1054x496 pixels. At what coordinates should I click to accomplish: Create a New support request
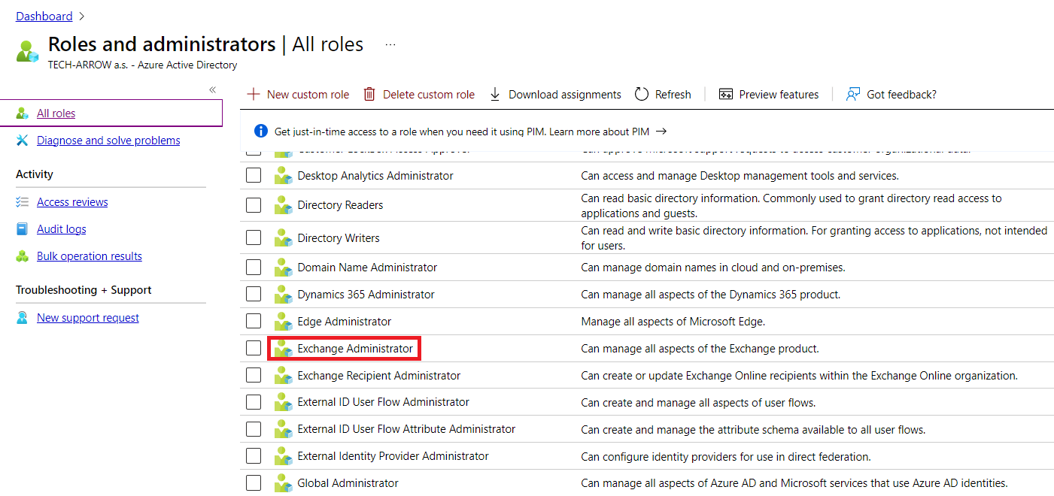88,318
